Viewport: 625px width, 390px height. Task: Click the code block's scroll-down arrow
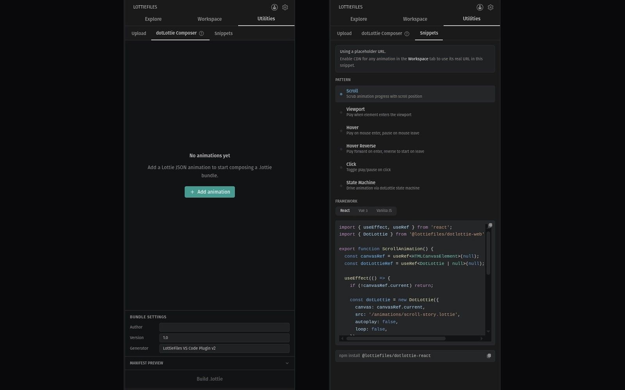coord(488,331)
